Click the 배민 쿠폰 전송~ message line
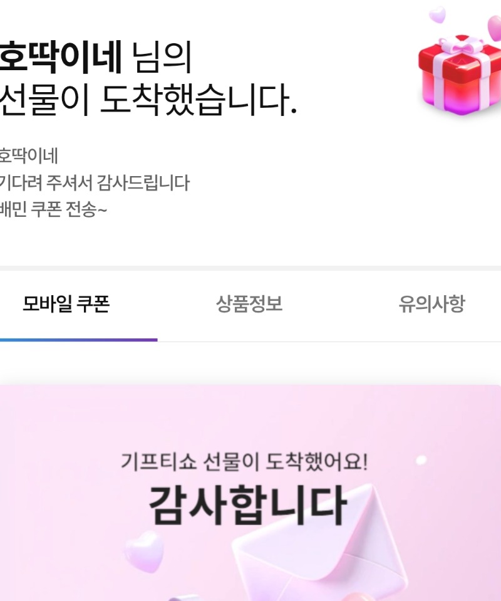Viewport: 501px width, 601px height. coord(53,210)
